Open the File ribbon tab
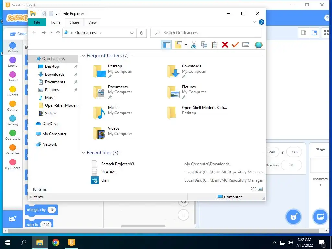 point(37,22)
